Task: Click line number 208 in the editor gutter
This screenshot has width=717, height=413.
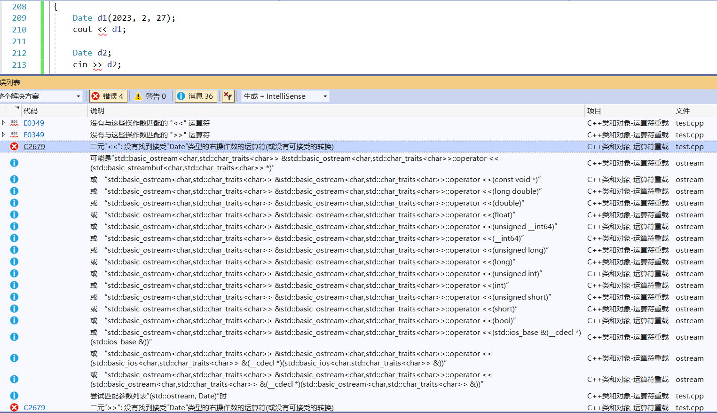Action: pyautogui.click(x=19, y=7)
